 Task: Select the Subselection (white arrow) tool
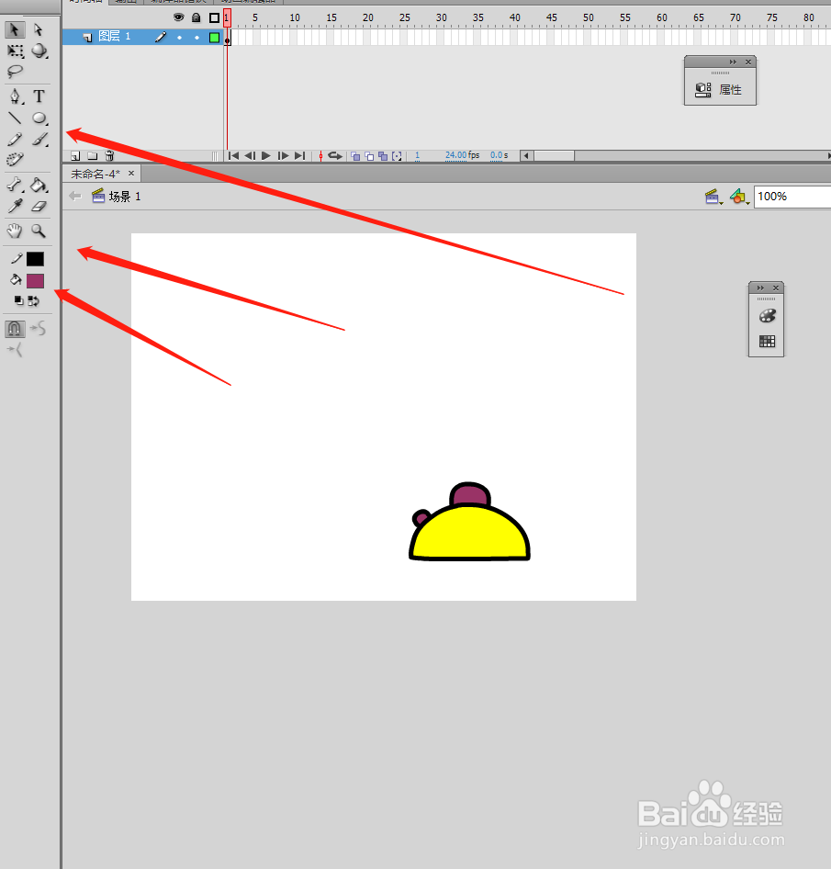(39, 29)
